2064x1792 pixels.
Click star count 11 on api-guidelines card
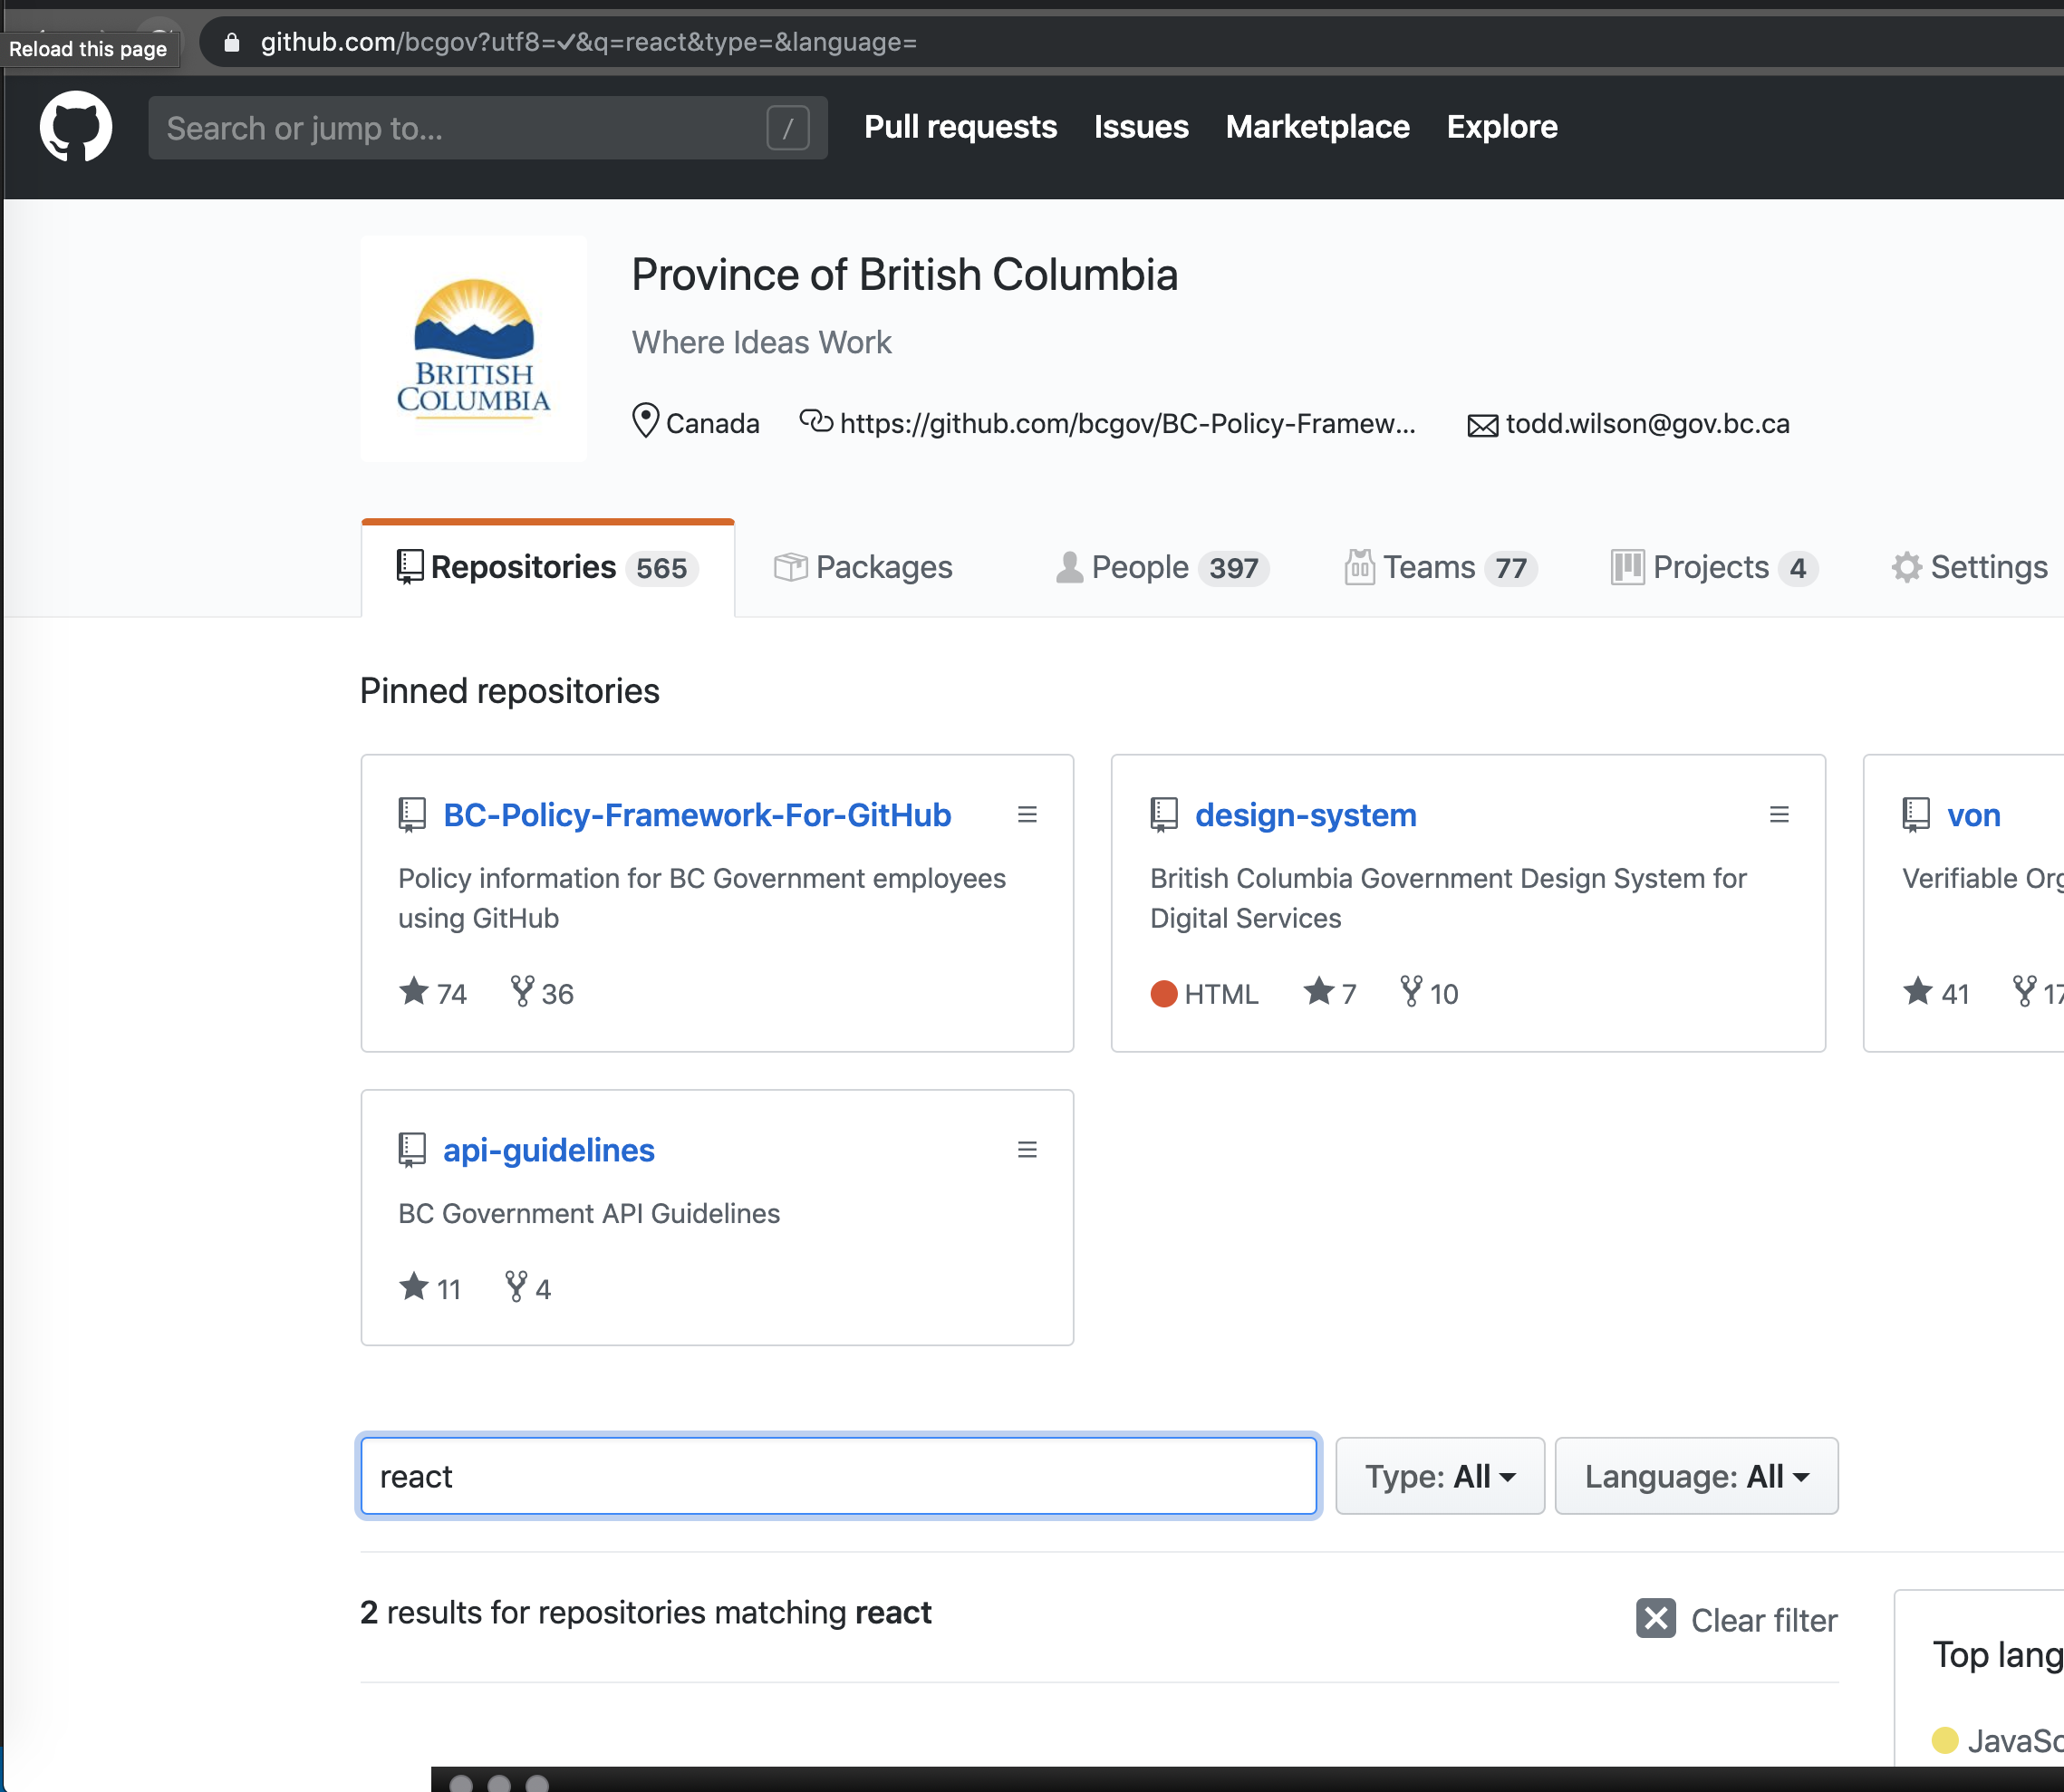pyautogui.click(x=430, y=1288)
